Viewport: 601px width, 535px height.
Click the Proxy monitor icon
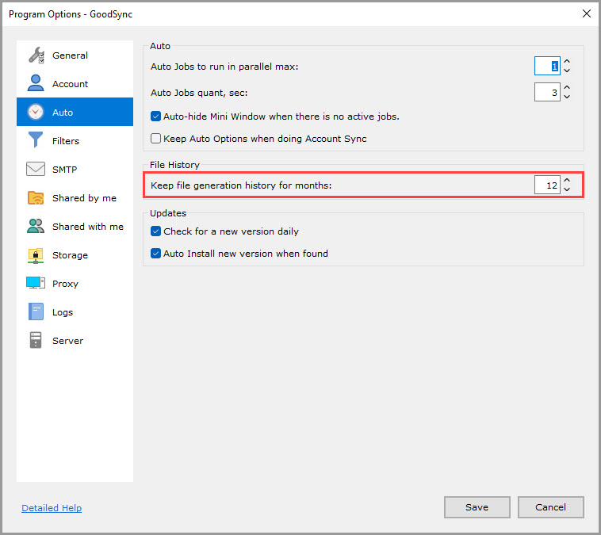point(36,283)
